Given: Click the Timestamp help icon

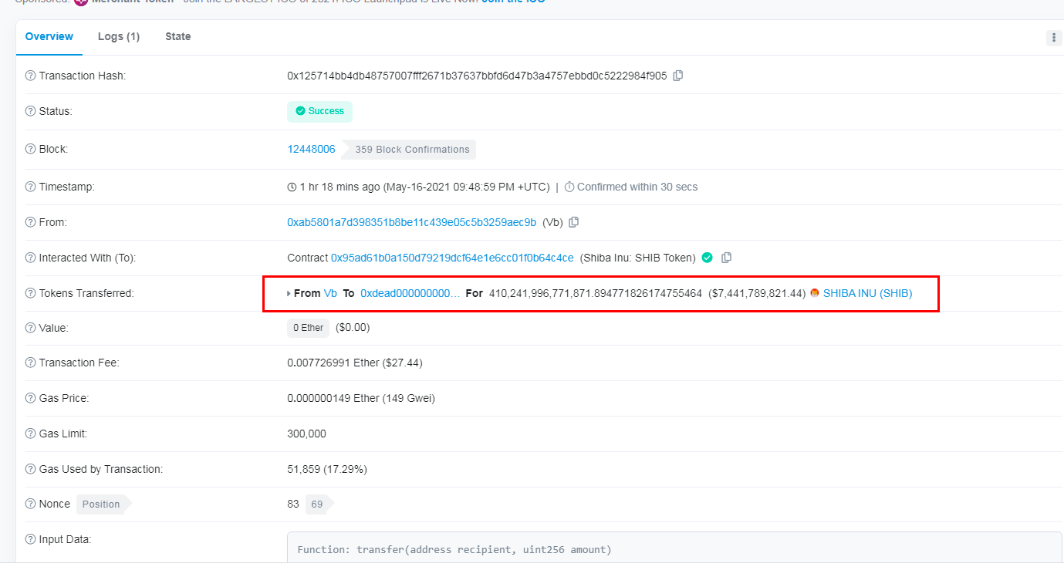Looking at the screenshot, I should (x=30, y=187).
